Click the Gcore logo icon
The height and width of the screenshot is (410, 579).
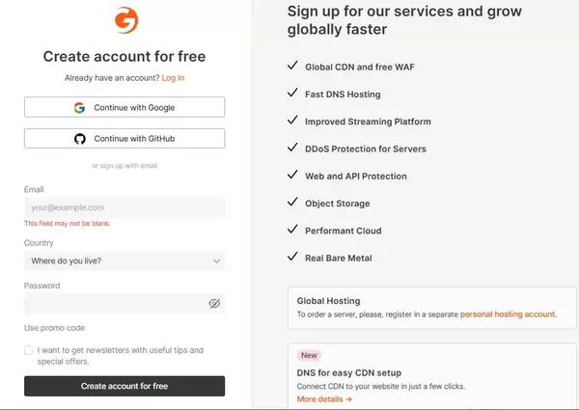[124, 20]
